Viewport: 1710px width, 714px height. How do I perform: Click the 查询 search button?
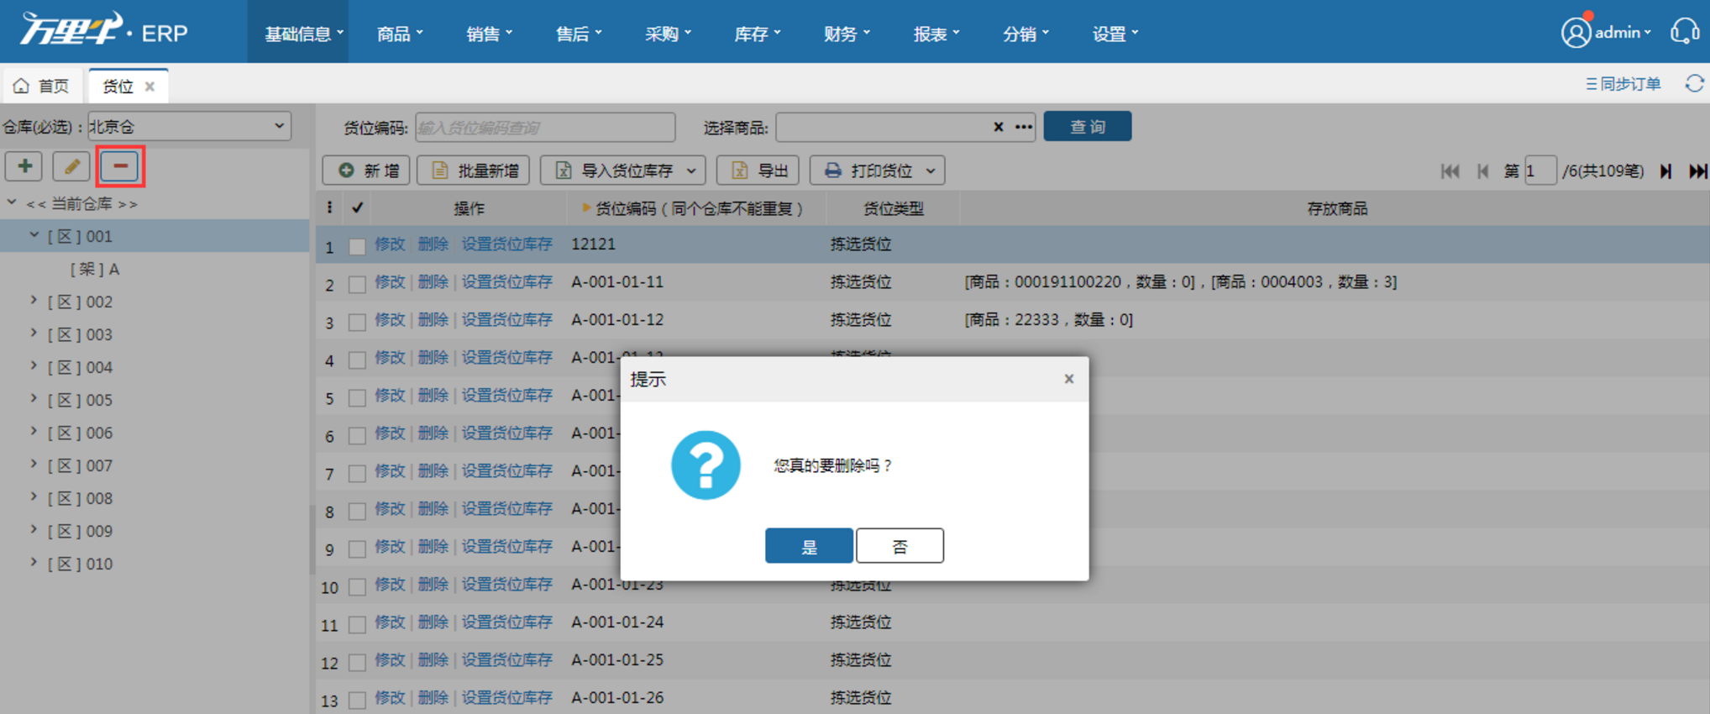pos(1088,127)
